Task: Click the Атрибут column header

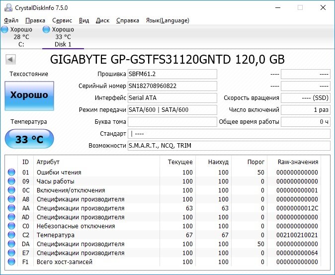Action: pos(96,162)
